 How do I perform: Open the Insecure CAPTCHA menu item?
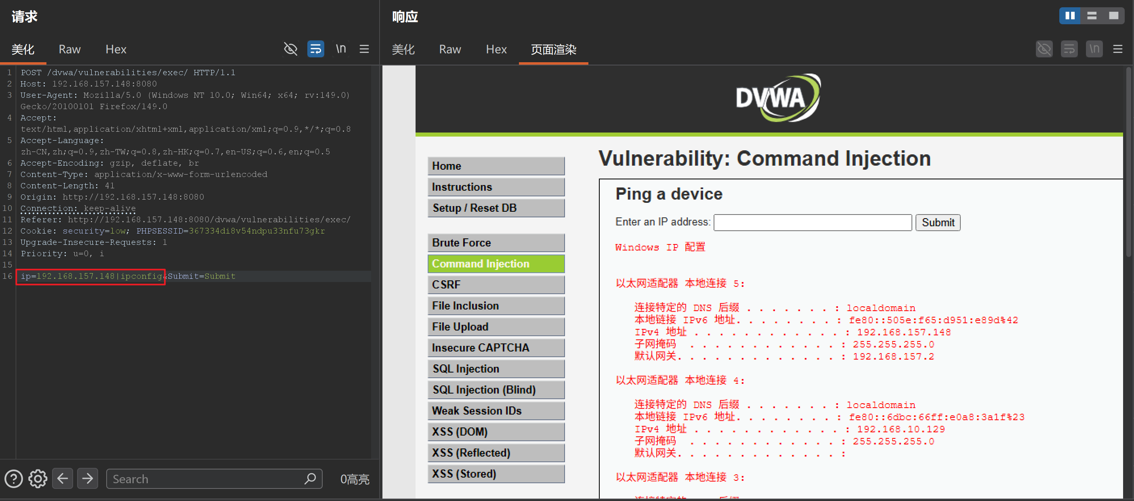496,348
